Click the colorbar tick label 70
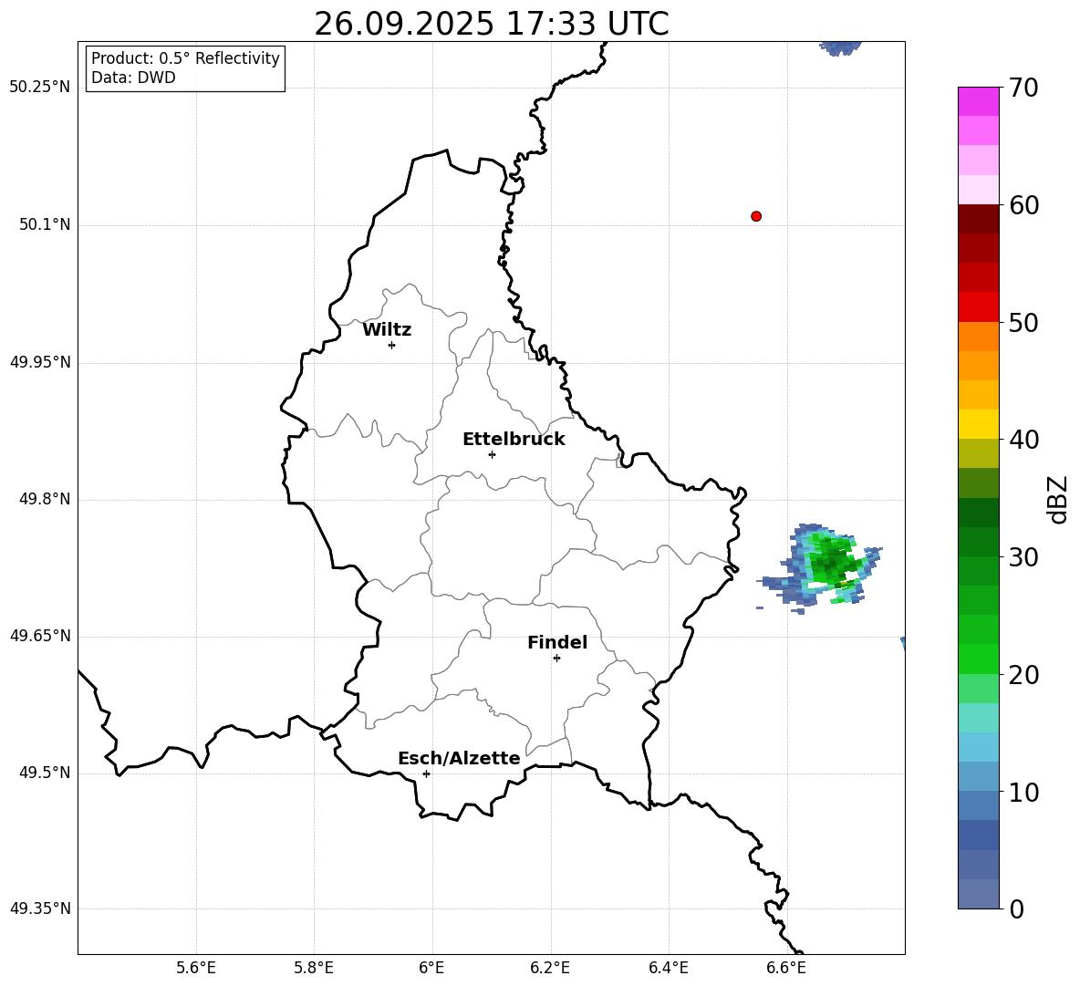 [x=1023, y=88]
